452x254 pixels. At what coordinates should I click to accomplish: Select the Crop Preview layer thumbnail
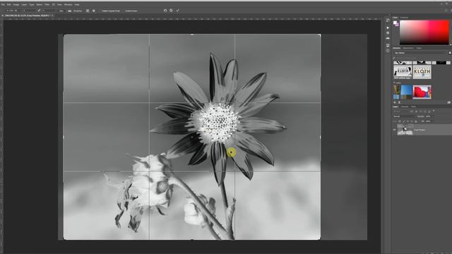(405, 130)
